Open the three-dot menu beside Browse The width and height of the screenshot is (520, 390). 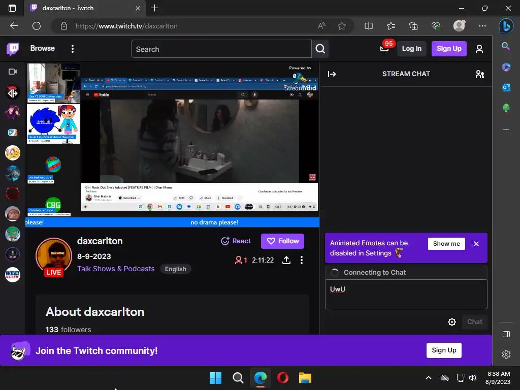coord(73,49)
